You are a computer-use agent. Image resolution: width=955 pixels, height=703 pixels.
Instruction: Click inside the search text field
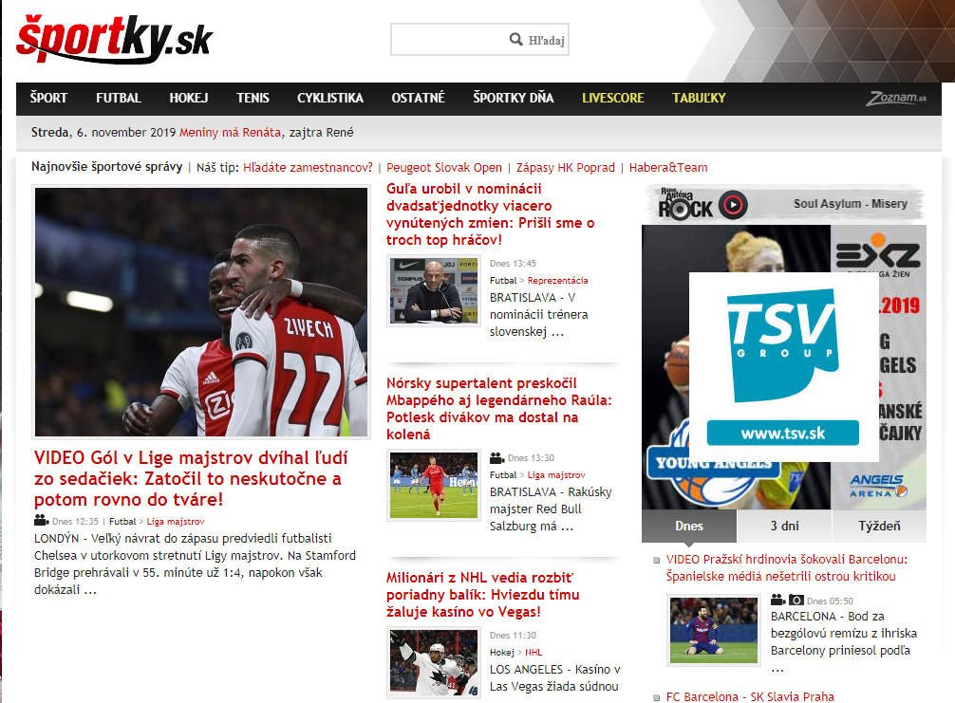(448, 40)
